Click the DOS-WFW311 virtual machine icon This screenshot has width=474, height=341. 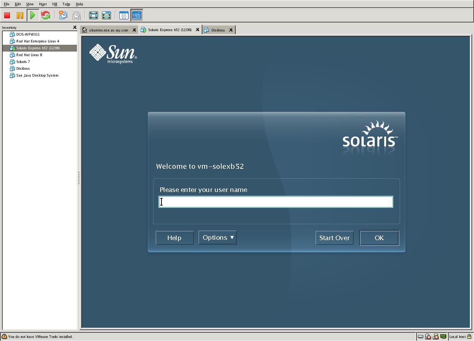click(12, 35)
